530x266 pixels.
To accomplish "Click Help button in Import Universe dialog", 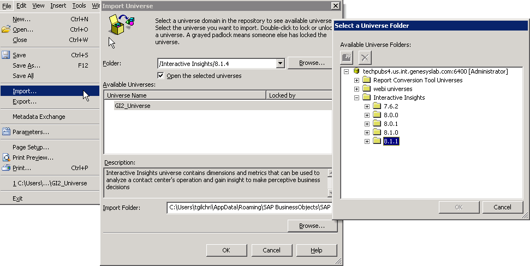I will coord(316,250).
